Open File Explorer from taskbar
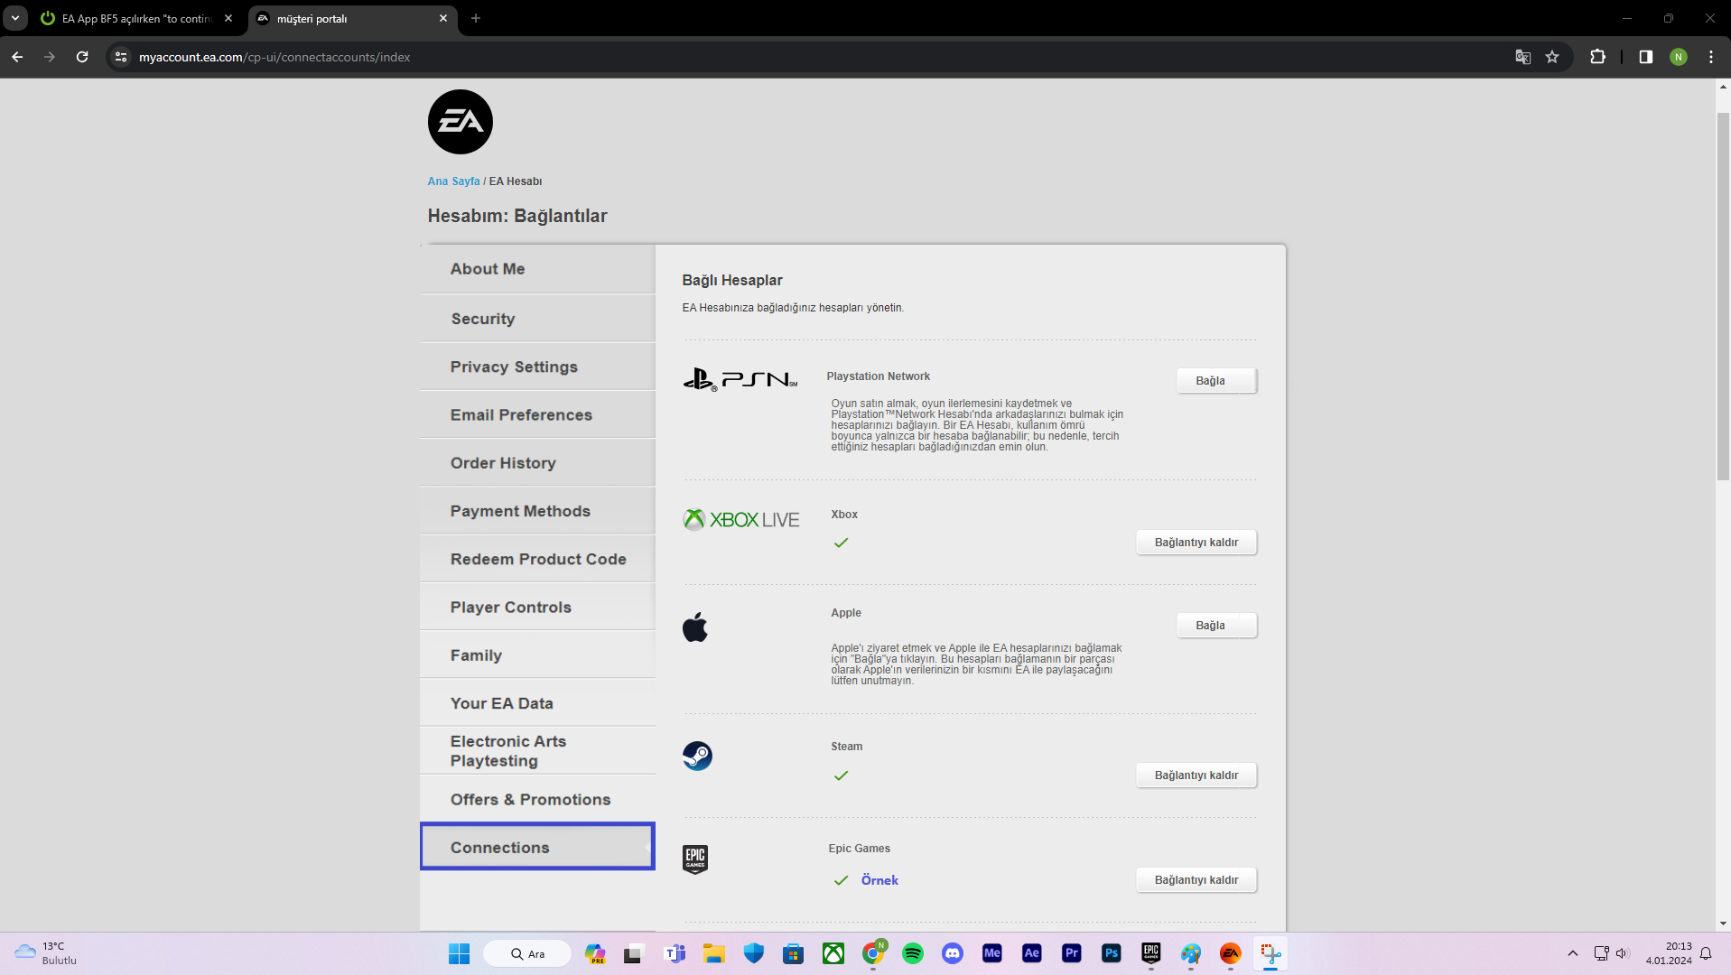 (x=714, y=953)
